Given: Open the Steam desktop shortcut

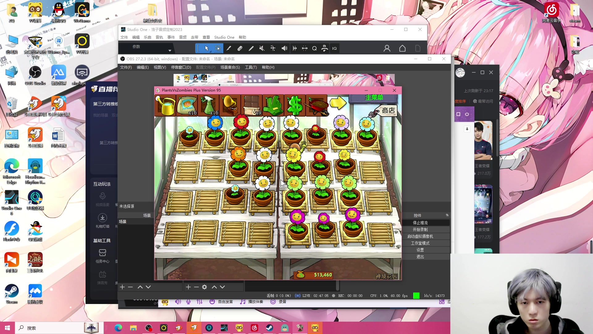Looking at the screenshot, I should pyautogui.click(x=12, y=294).
